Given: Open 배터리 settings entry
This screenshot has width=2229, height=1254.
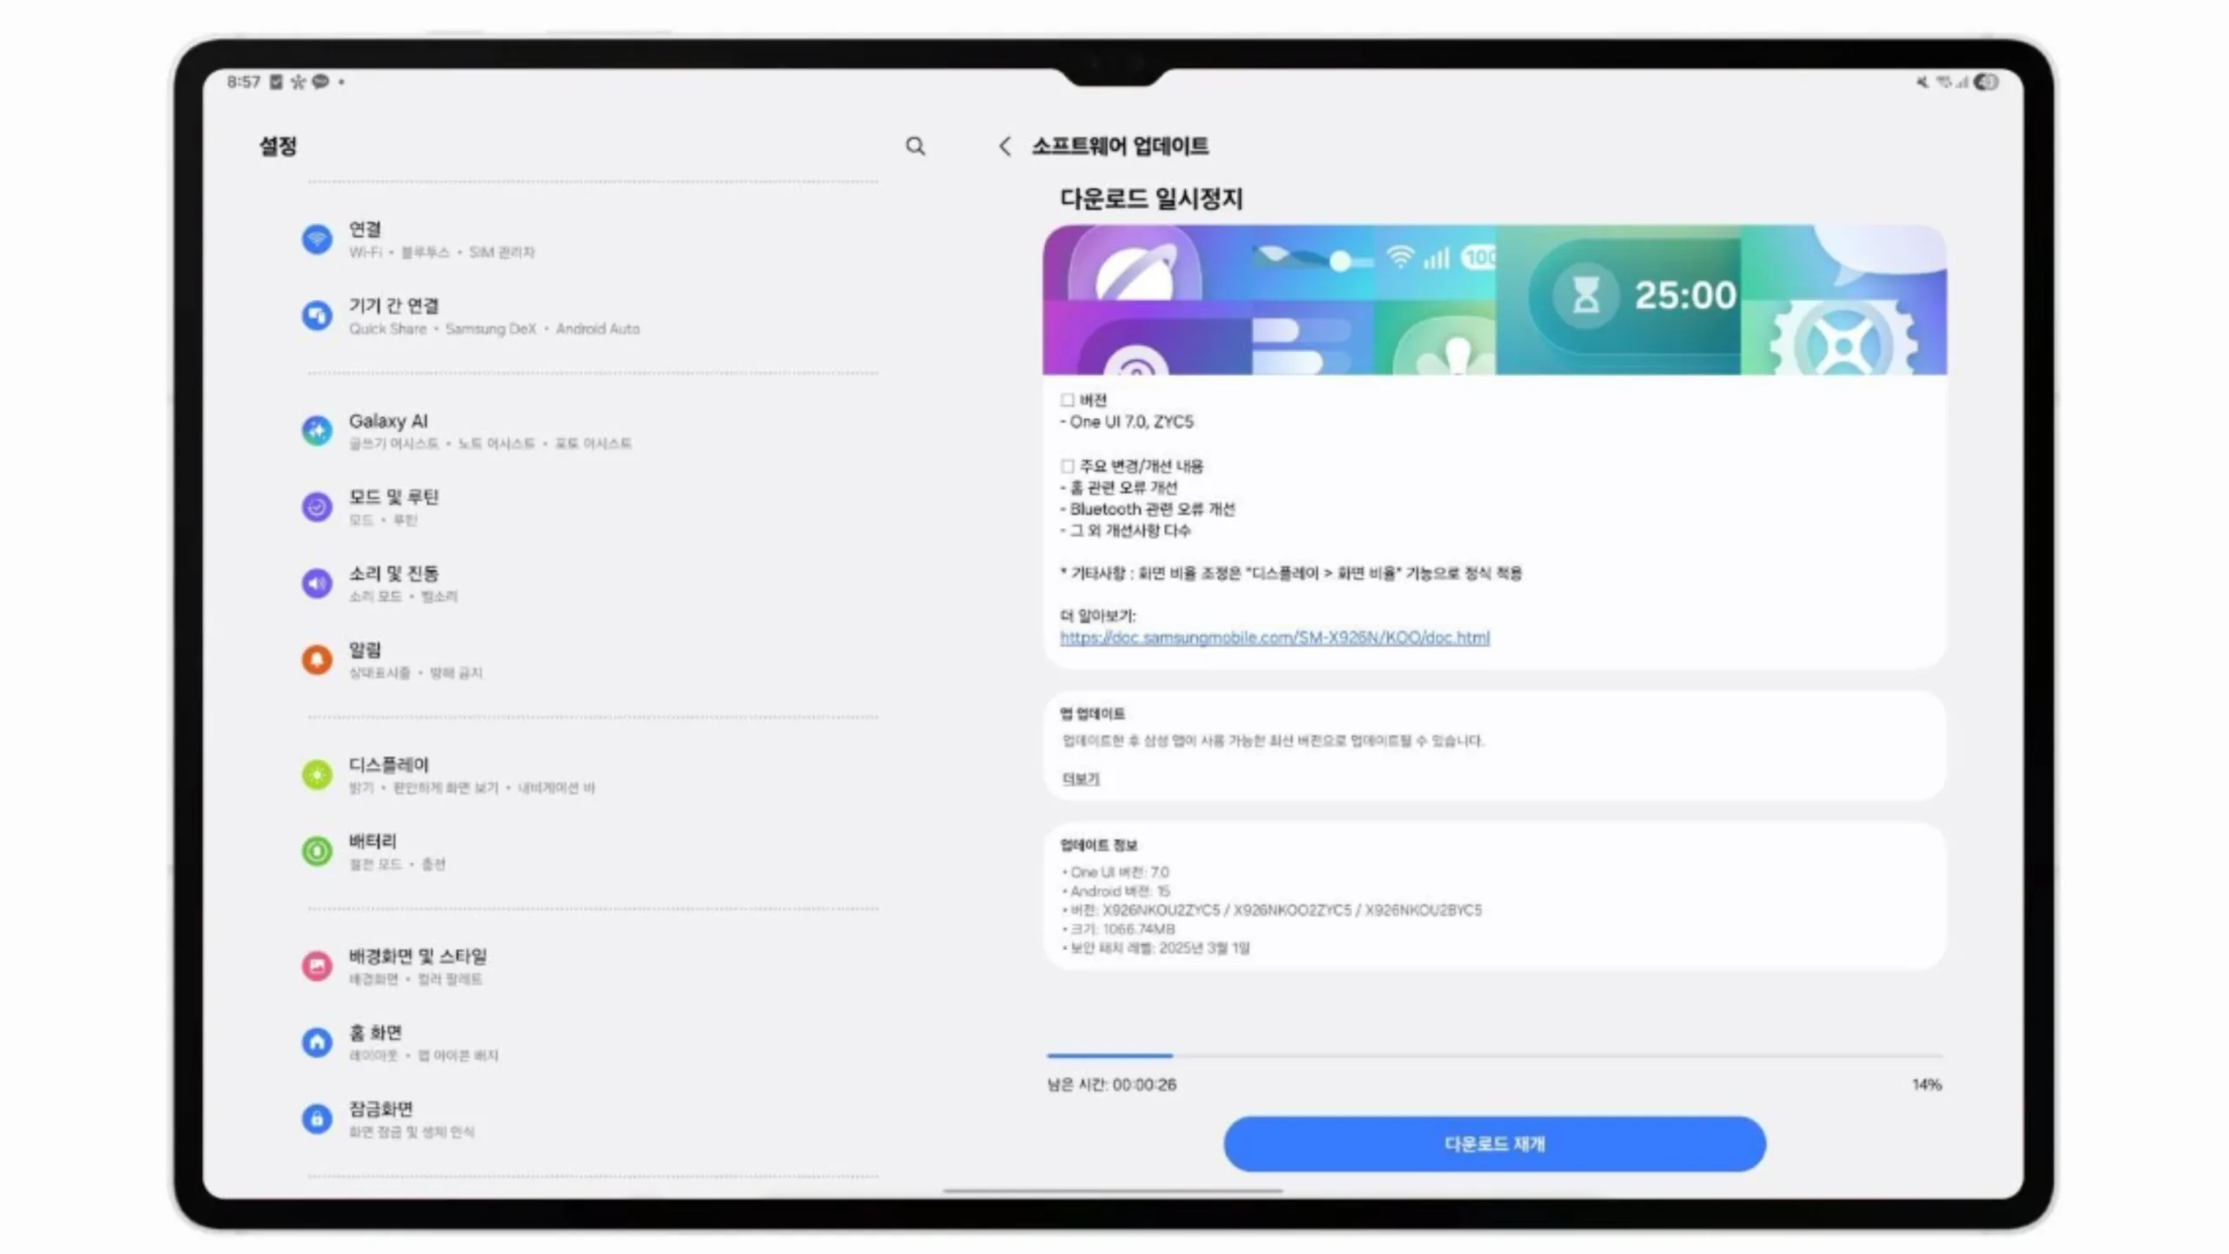Looking at the screenshot, I should (x=592, y=851).
